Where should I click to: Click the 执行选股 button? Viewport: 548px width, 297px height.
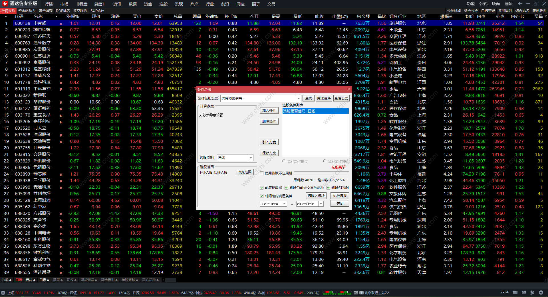(340, 196)
